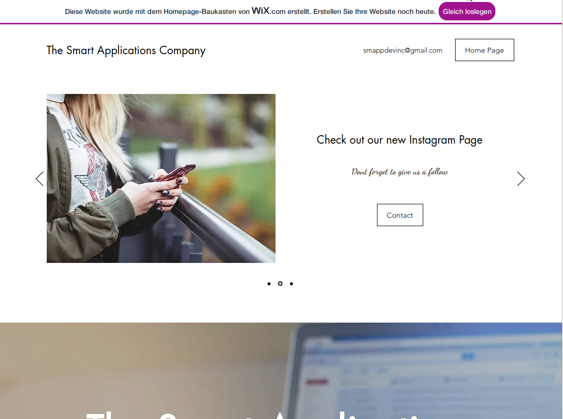Click the vertical scrollbar on the right edge
The image size is (563, 419).
coord(563,210)
